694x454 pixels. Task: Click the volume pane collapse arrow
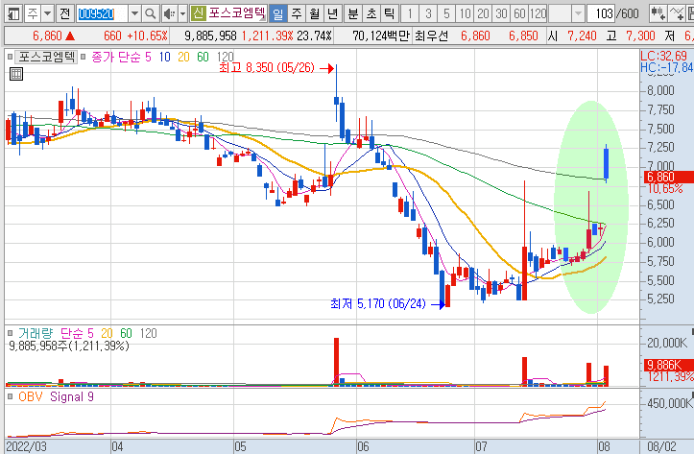pyautogui.click(x=692, y=331)
